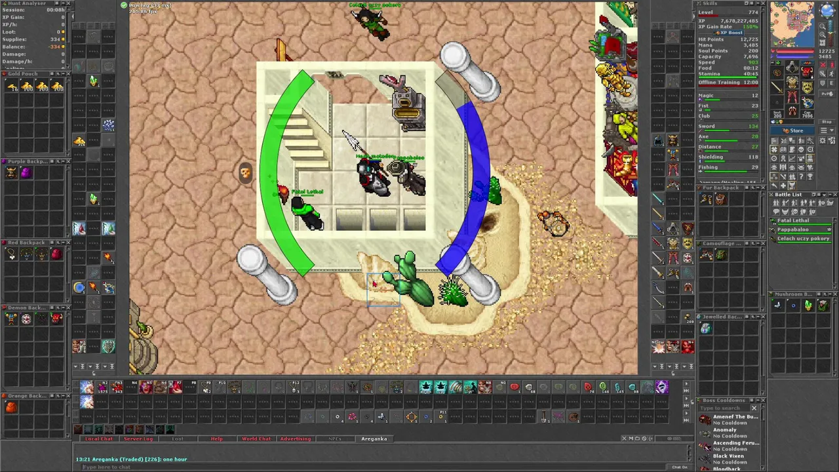Open the skull widget button
This screenshot has height=472, width=839.
pos(801,149)
